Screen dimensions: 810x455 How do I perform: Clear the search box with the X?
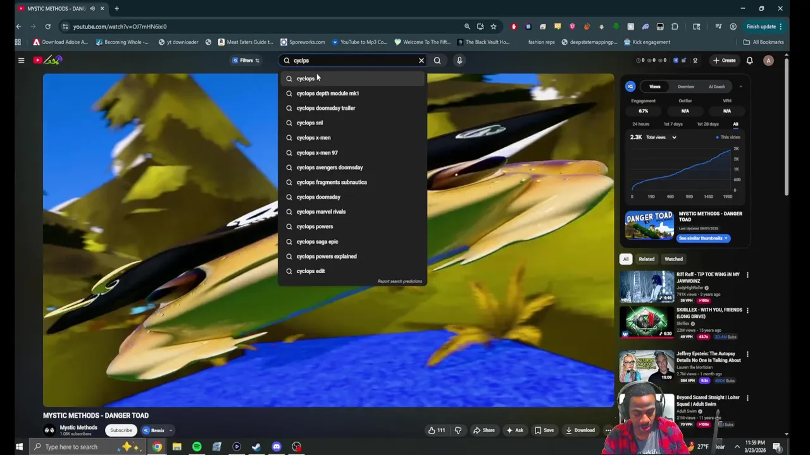[421, 61]
